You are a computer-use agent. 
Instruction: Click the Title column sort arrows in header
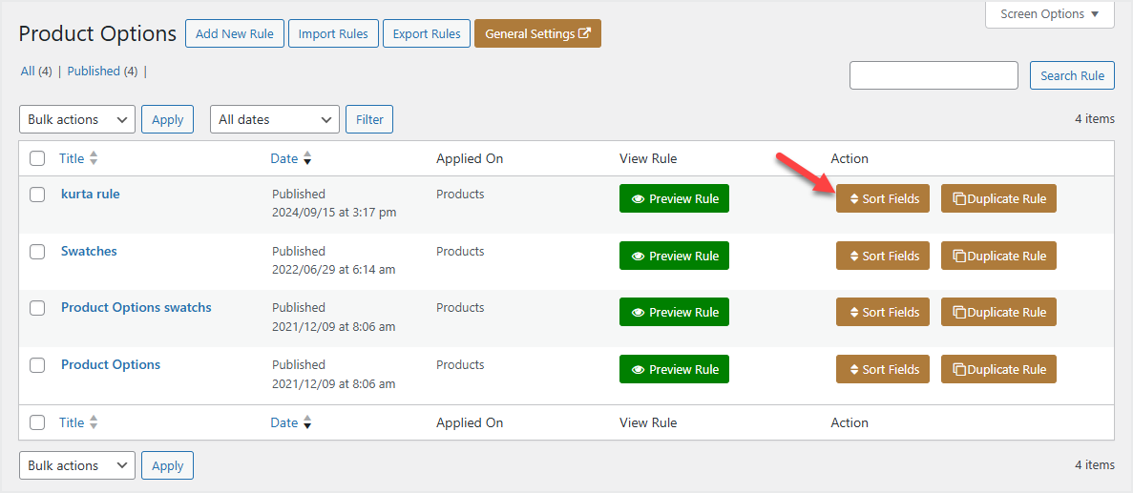pyautogui.click(x=94, y=159)
